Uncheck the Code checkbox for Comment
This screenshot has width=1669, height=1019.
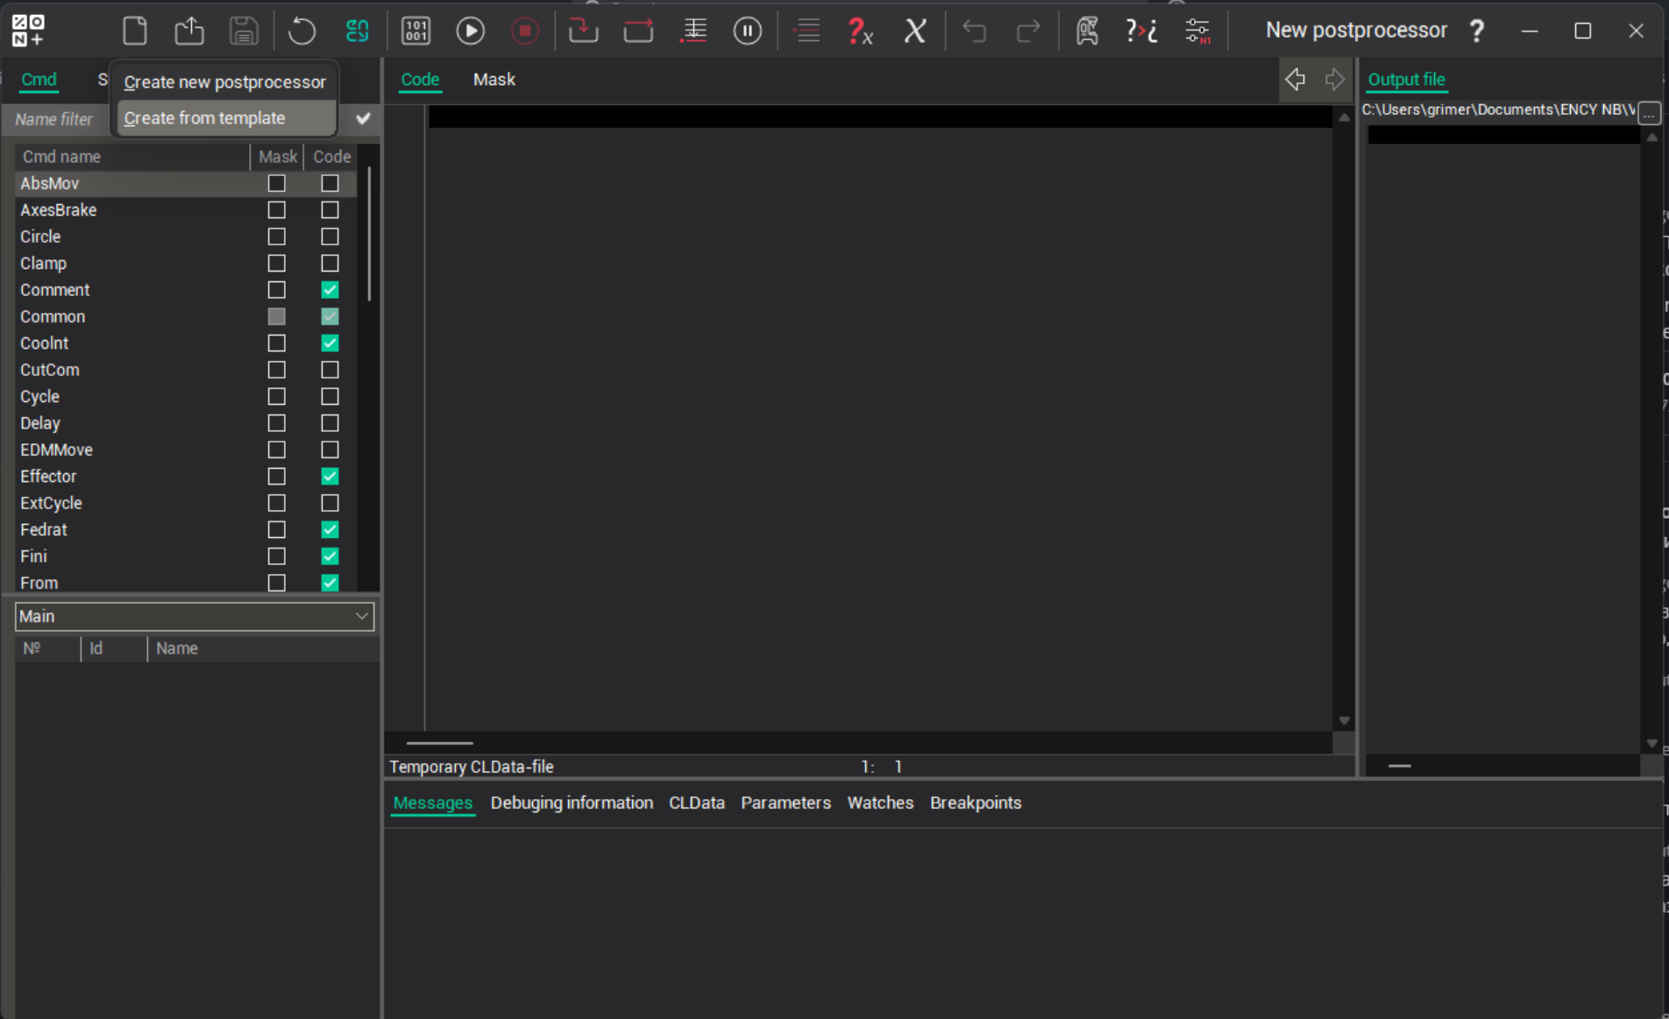[330, 290]
